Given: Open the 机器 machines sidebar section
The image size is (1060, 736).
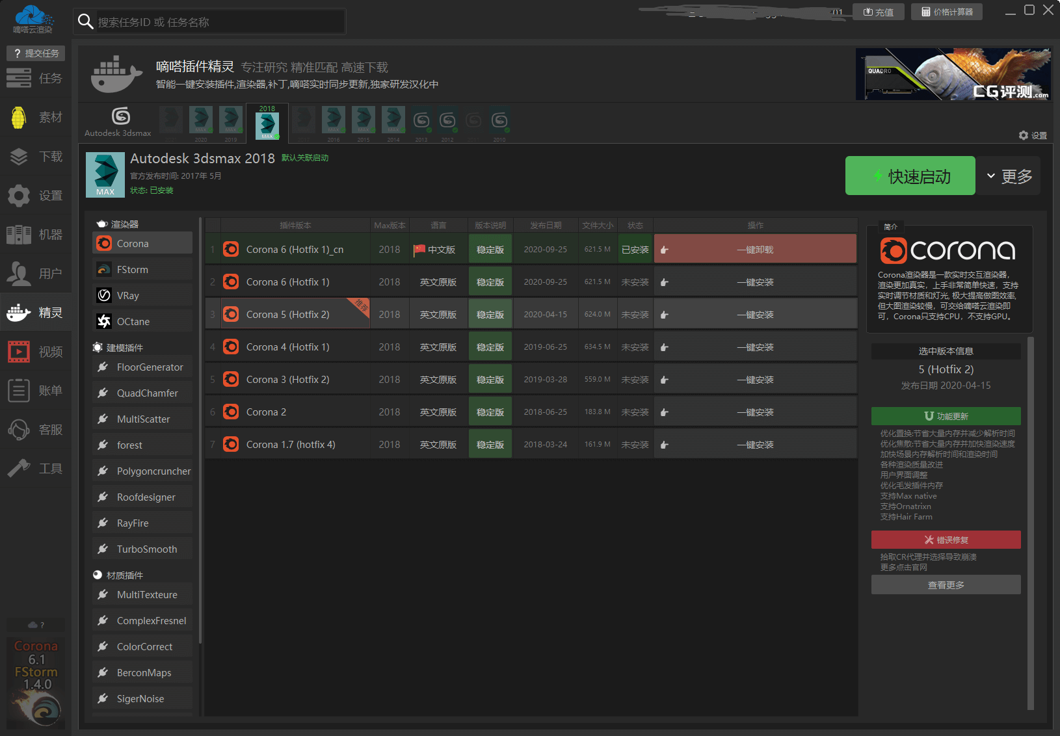Looking at the screenshot, I should pos(35,235).
